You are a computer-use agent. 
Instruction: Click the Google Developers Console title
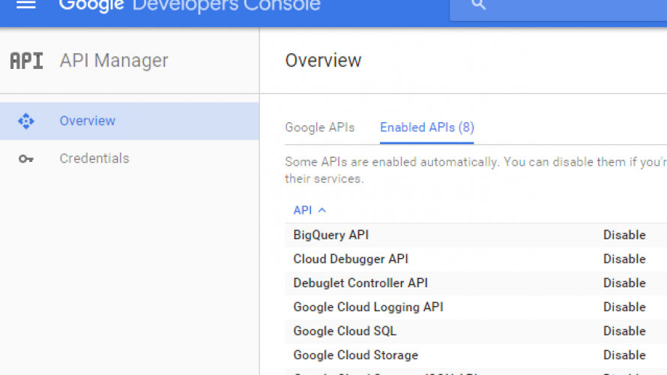click(190, 6)
